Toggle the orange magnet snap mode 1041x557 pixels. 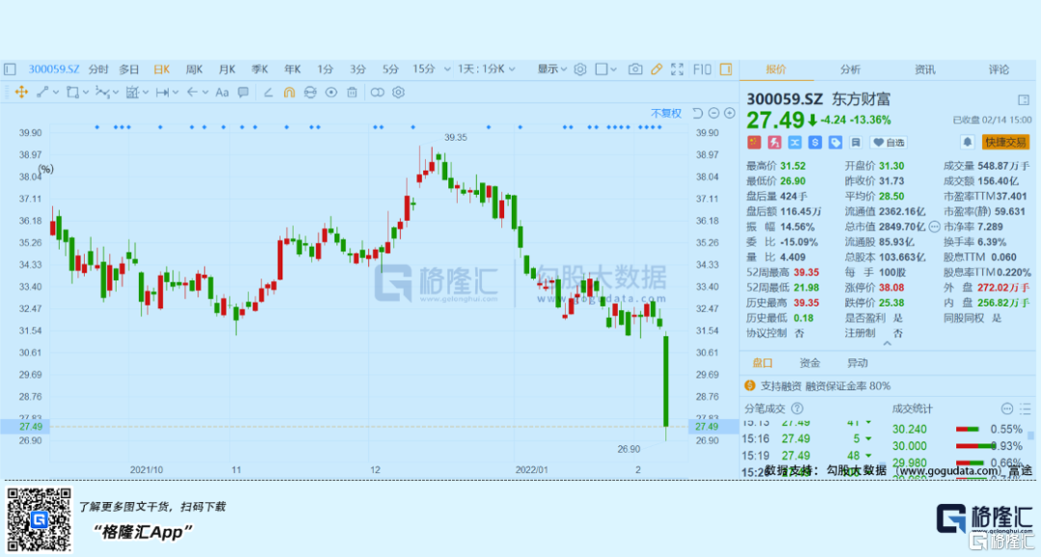point(289,93)
